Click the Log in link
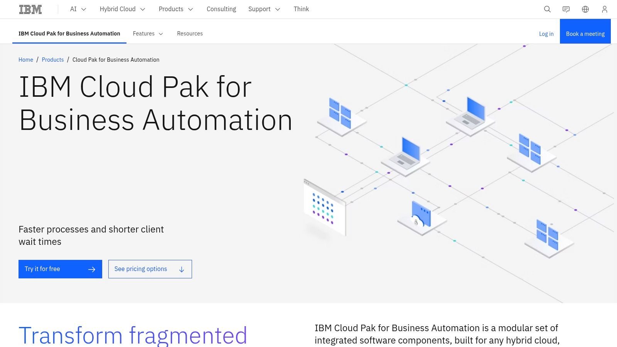 pyautogui.click(x=546, y=34)
